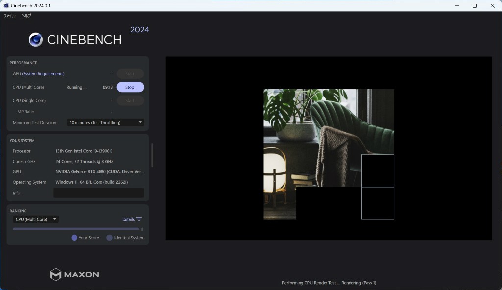This screenshot has width=502, height=290.
Task: Open the ヘルプ menu
Action: pyautogui.click(x=26, y=16)
